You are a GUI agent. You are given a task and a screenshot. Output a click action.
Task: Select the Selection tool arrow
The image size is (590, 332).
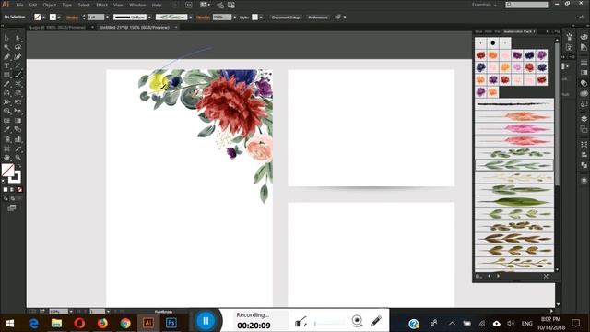pos(6,38)
